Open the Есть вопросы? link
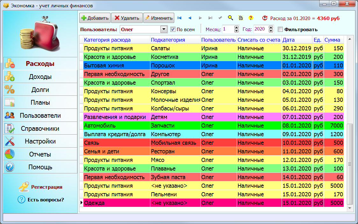Image resolution: width=358 pixels, height=224 pixels. (46, 199)
